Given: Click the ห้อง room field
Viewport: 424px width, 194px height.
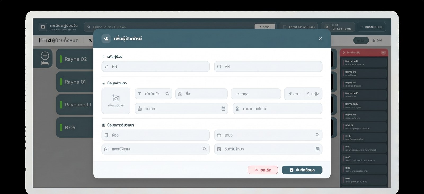Looking at the screenshot, I should click(x=156, y=135).
